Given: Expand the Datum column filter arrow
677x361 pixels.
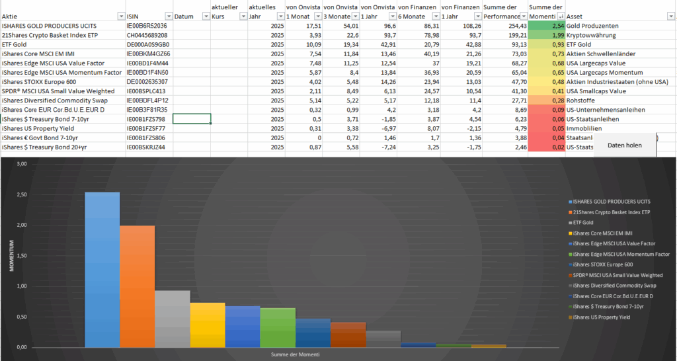Looking at the screenshot, I should click(206, 16).
